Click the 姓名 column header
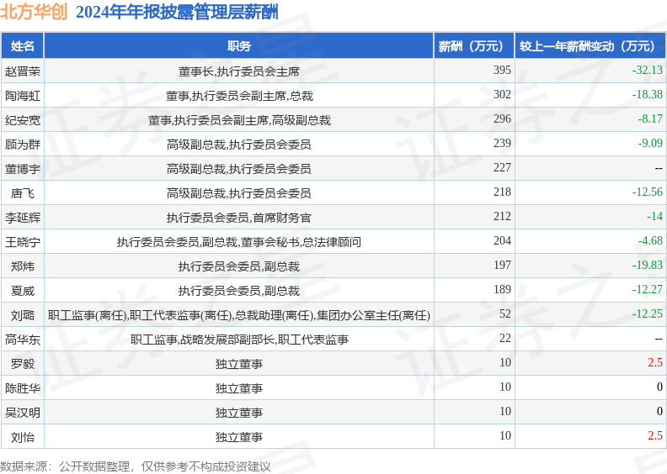Viewport: 667px width, 474px height. 23,46
